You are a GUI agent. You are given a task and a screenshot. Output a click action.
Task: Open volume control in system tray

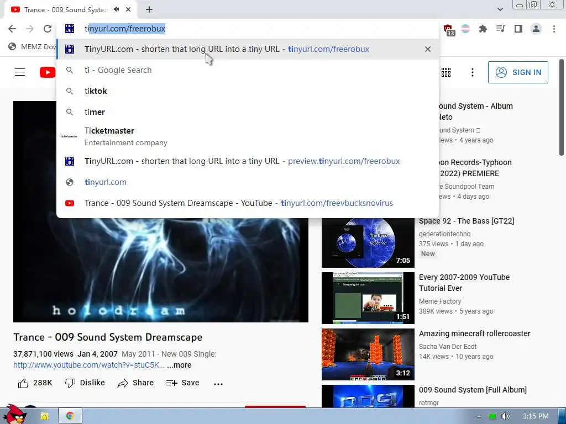pyautogui.click(x=506, y=416)
